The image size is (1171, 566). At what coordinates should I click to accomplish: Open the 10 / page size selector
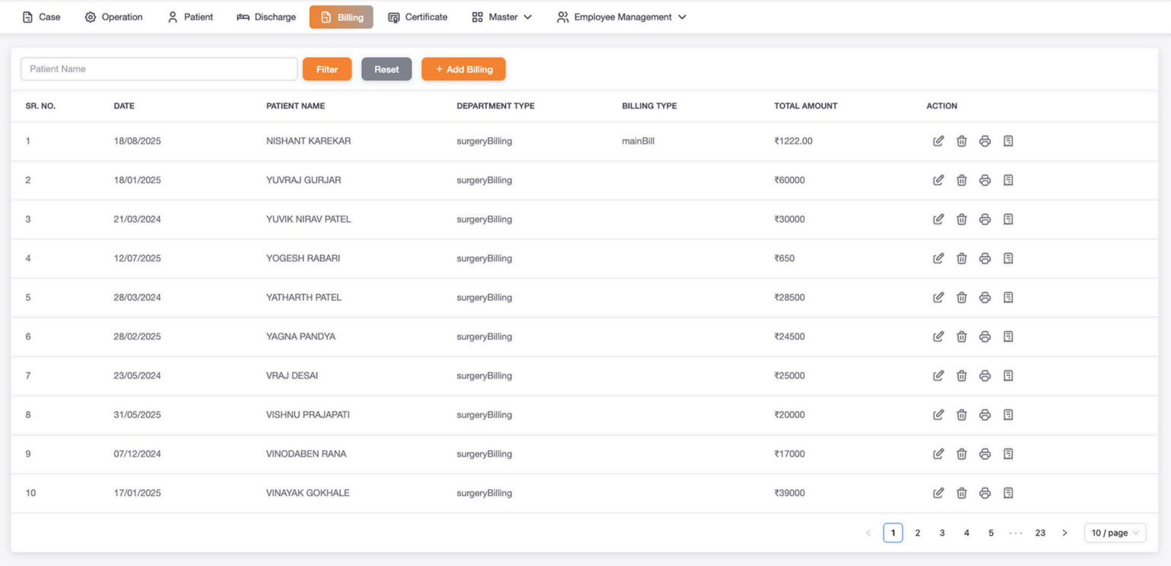point(1115,533)
